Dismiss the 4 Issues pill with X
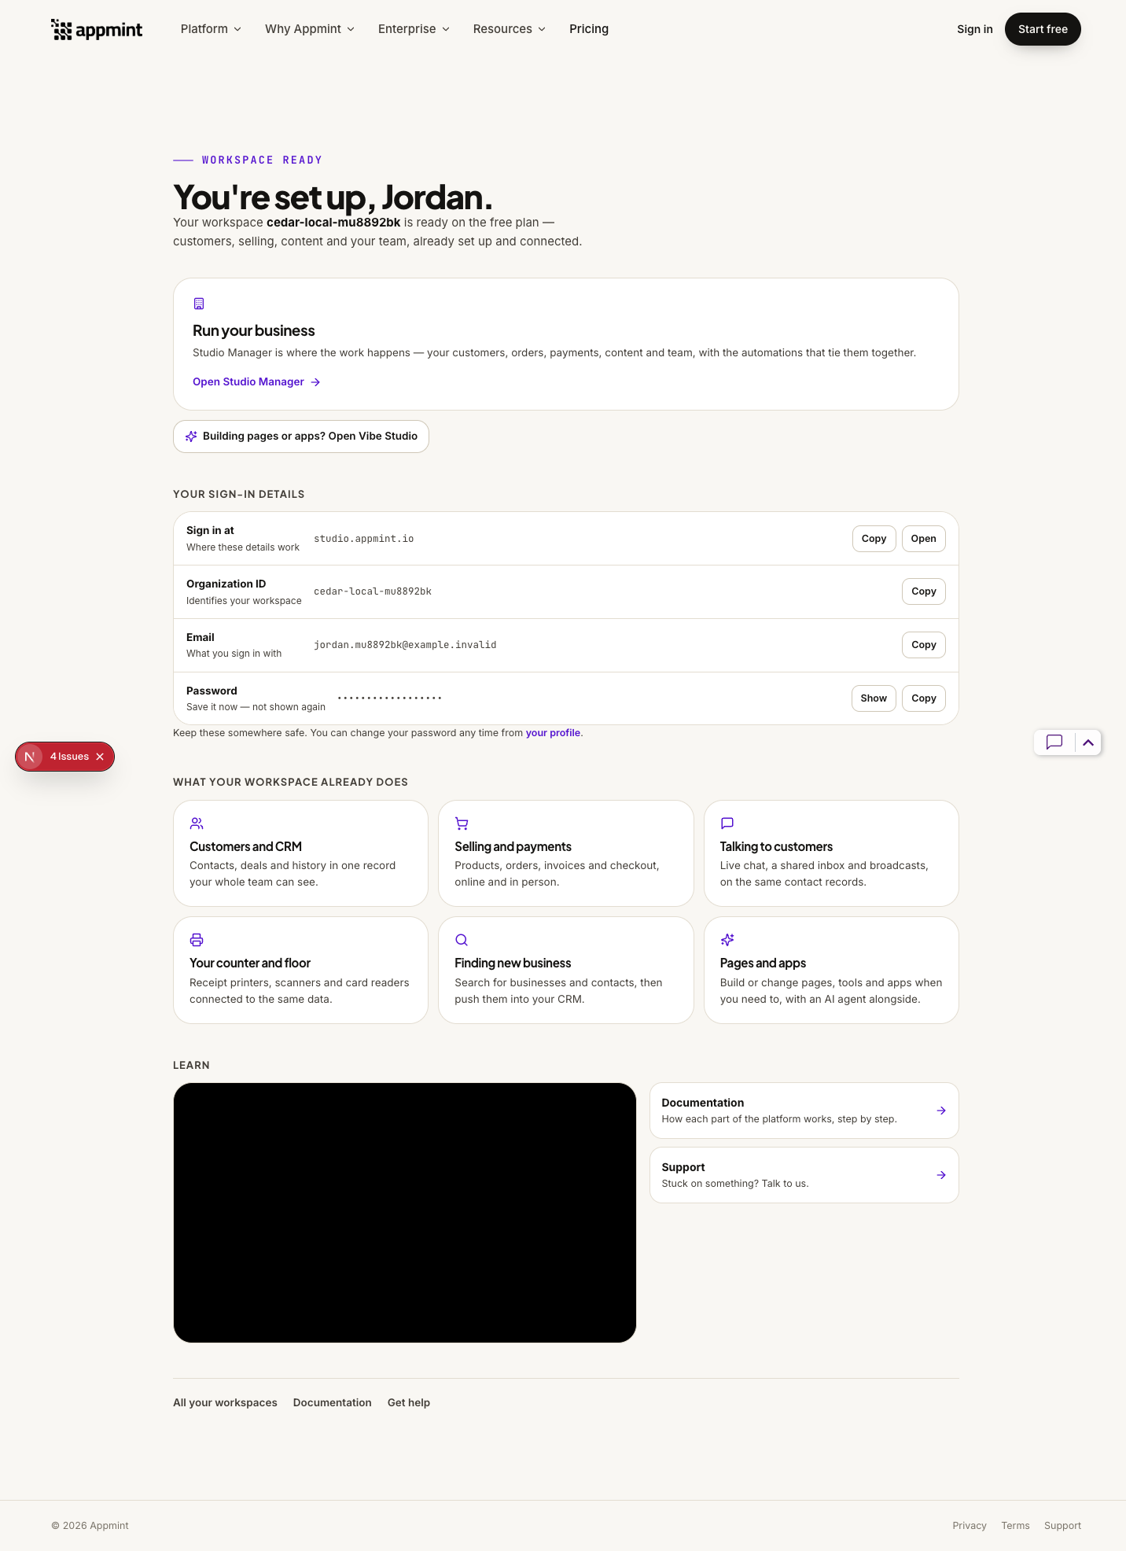 click(x=100, y=757)
